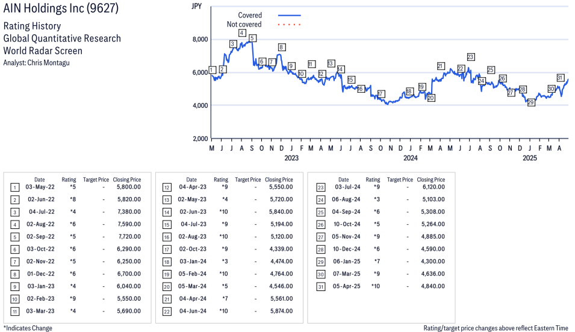Select the Not covered legend label
The image size is (575, 332).
pos(244,24)
